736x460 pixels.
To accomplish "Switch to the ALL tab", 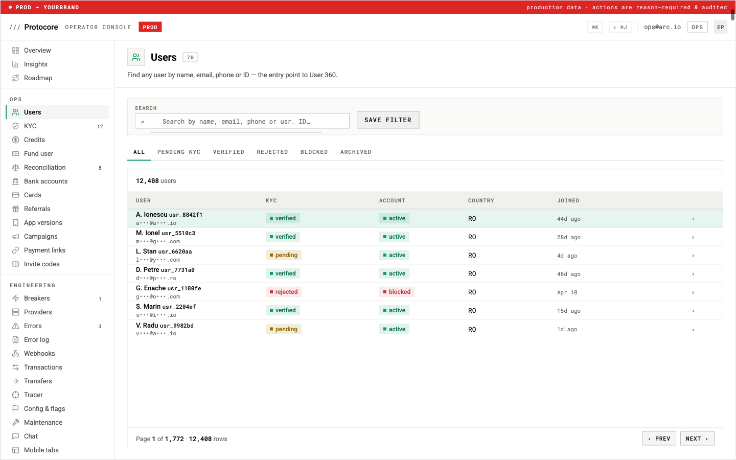I will pos(139,152).
